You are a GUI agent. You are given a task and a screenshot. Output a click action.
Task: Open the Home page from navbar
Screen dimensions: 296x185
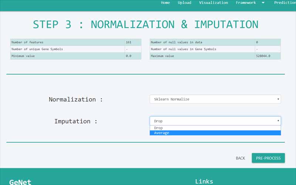click(x=165, y=3)
